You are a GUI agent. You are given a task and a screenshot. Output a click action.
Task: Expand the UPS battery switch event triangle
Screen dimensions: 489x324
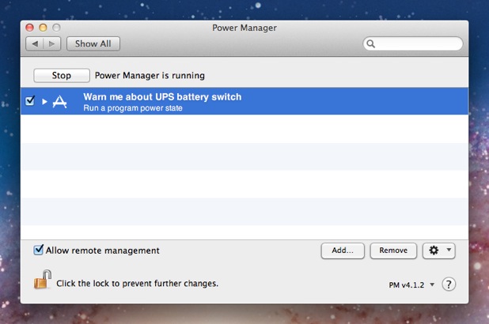tap(44, 102)
